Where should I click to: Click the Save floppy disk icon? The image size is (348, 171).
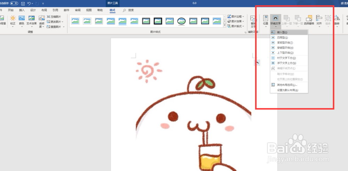23,3
